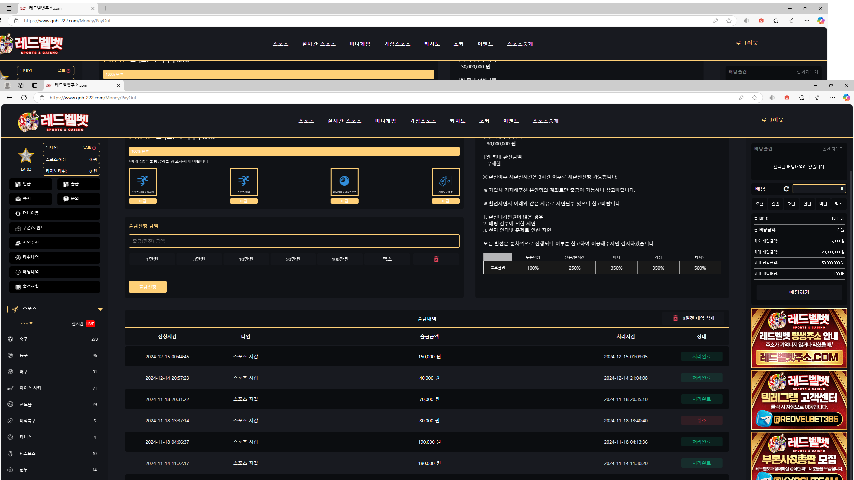Switch to the 실시간 LIVE tab
The height and width of the screenshot is (480, 854).
[83, 324]
